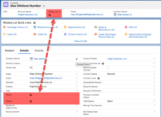Open Max Noxon owner link in header
161x117 pixels.
124,15
